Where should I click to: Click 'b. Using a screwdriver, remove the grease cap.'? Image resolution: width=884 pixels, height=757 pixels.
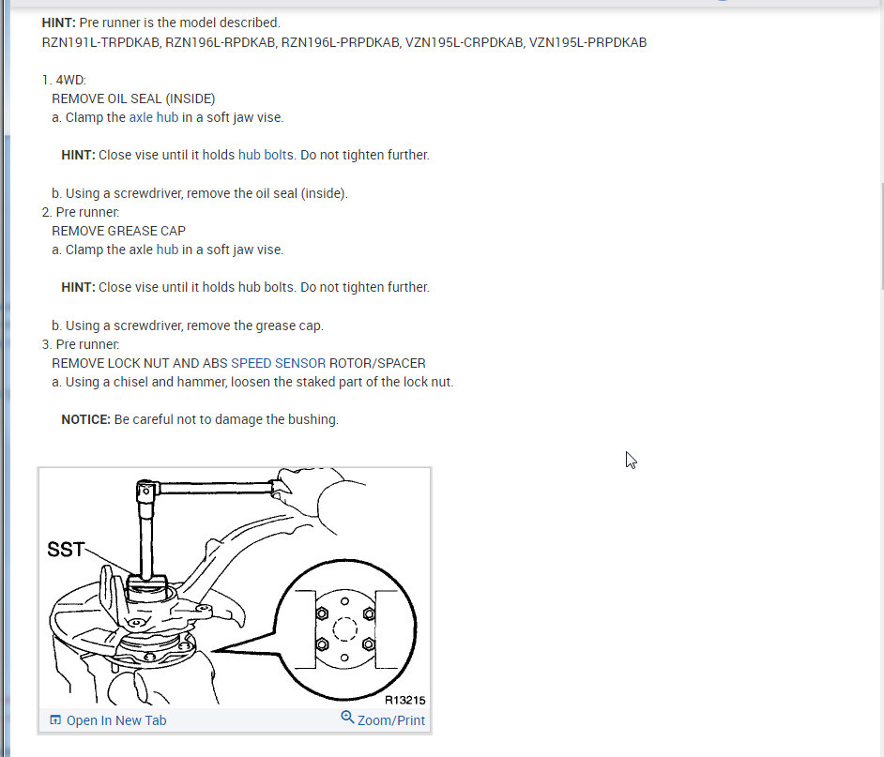pos(187,326)
